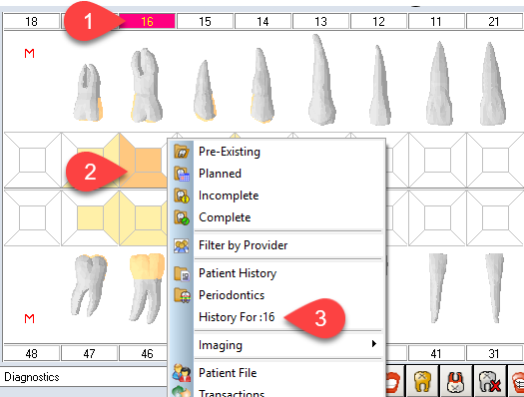Click the Pre-Existing folder icon
Screen dimensions: 524x397
tap(182, 152)
